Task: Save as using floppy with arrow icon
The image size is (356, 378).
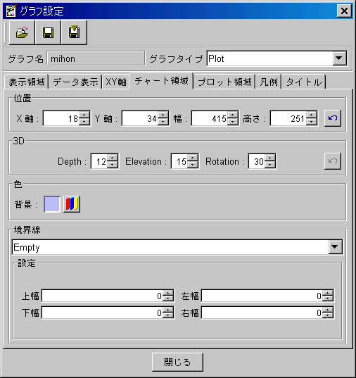Action: point(74,32)
